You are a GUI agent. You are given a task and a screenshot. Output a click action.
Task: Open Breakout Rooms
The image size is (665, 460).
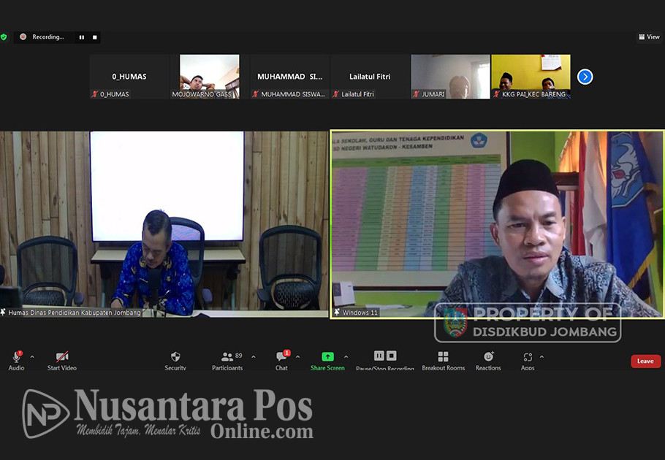(443, 359)
